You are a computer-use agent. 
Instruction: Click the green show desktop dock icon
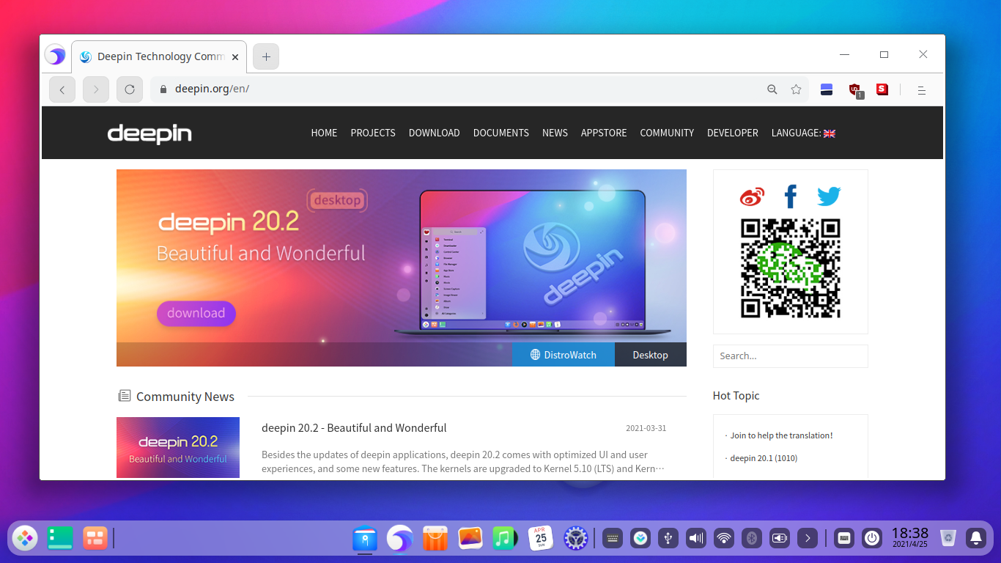click(60, 538)
